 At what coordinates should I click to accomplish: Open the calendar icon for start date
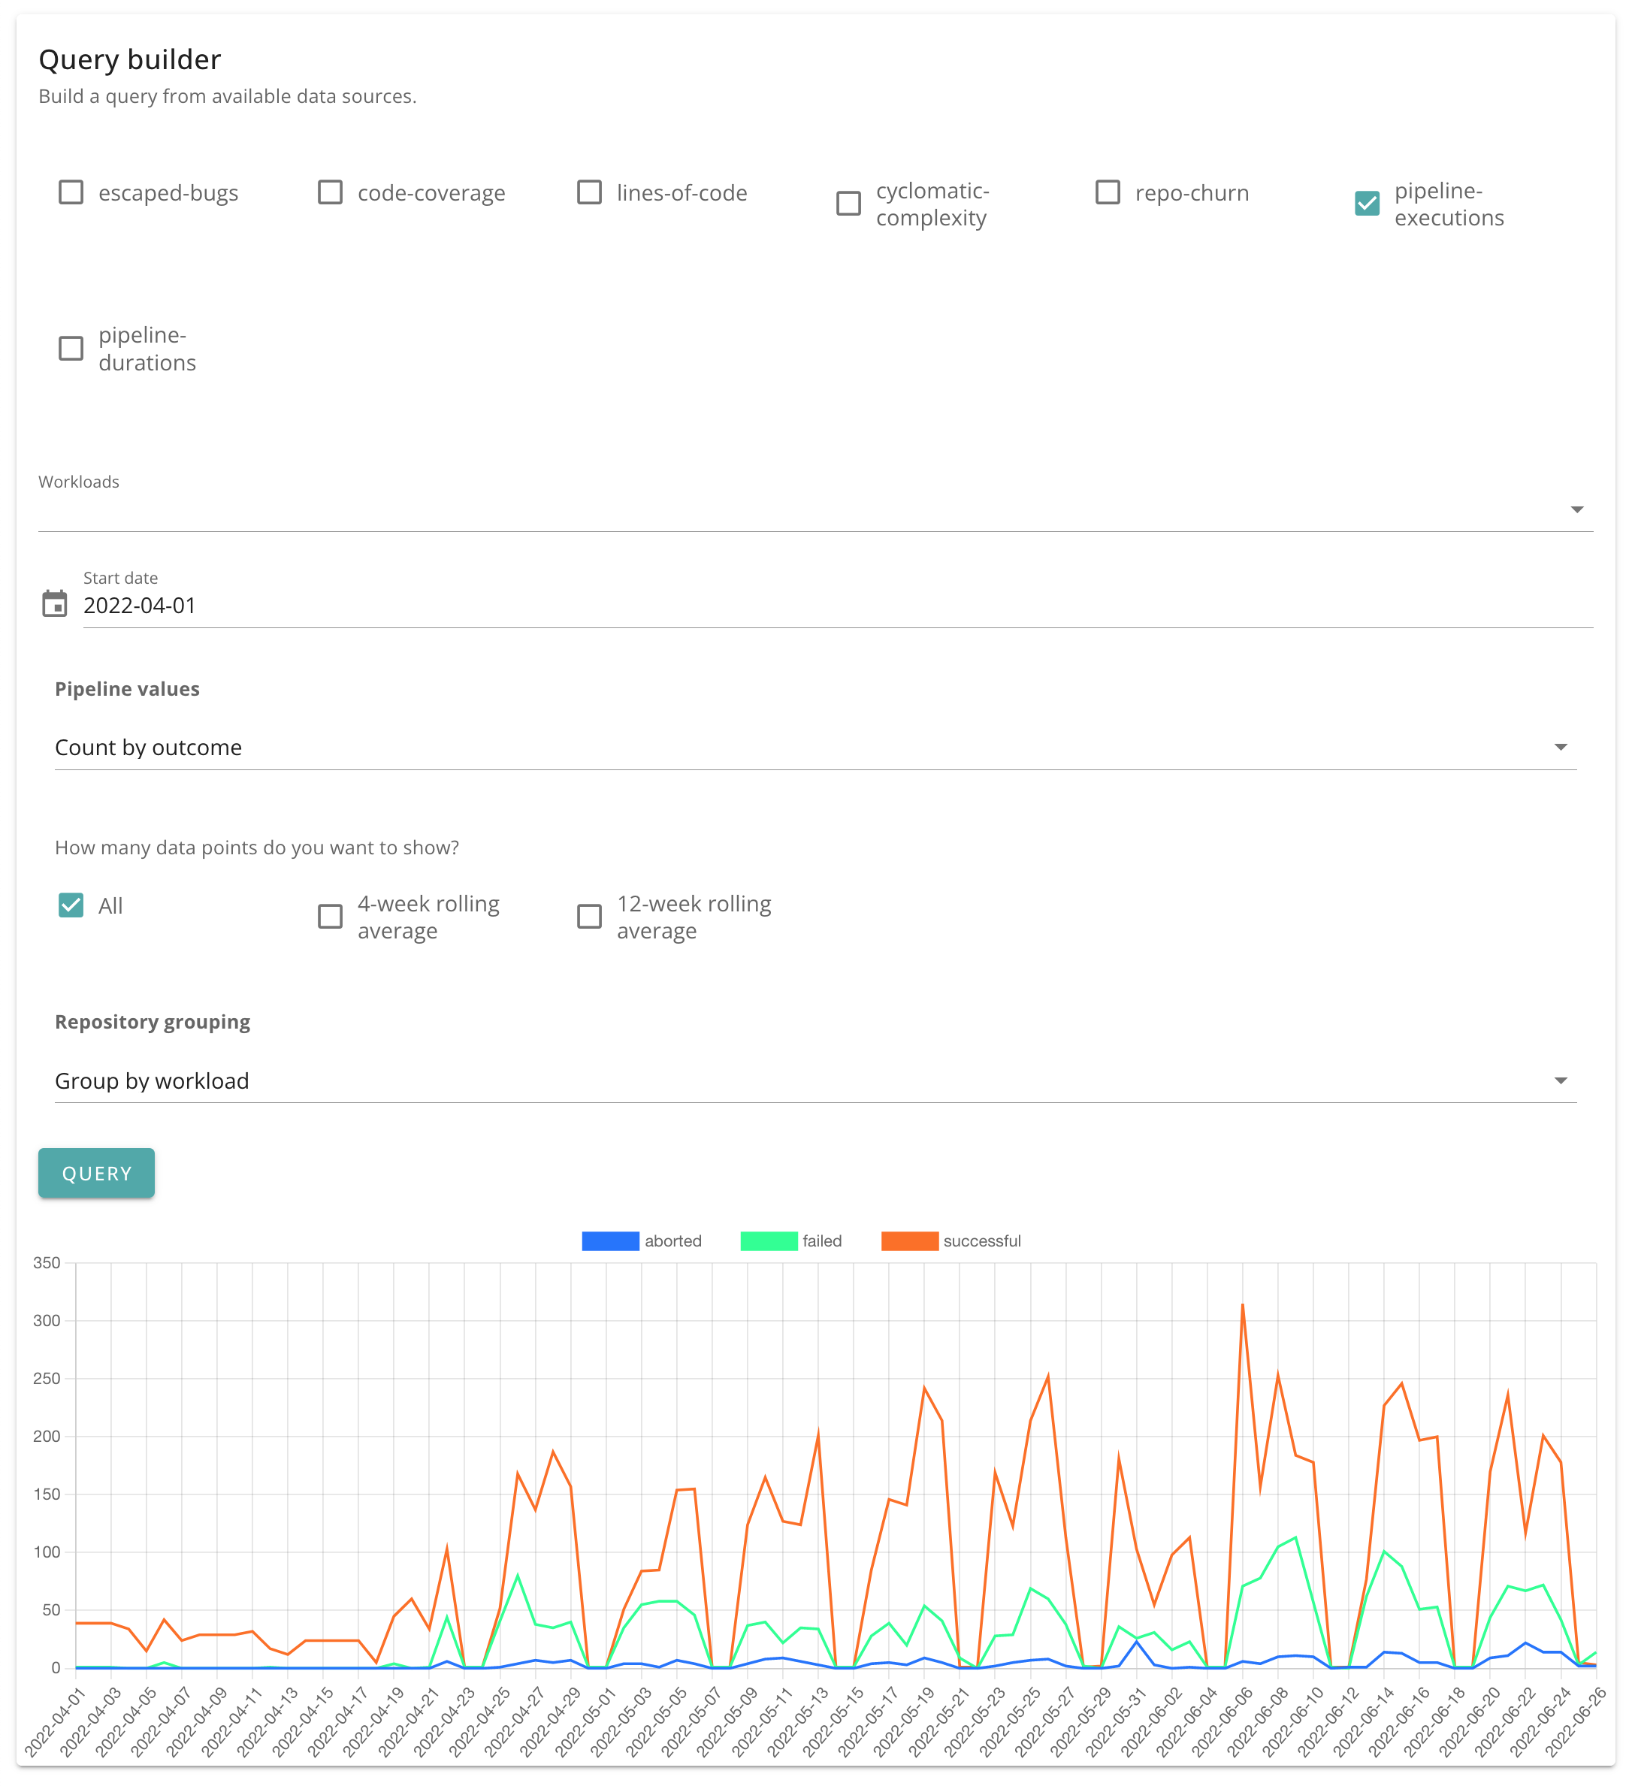point(55,604)
